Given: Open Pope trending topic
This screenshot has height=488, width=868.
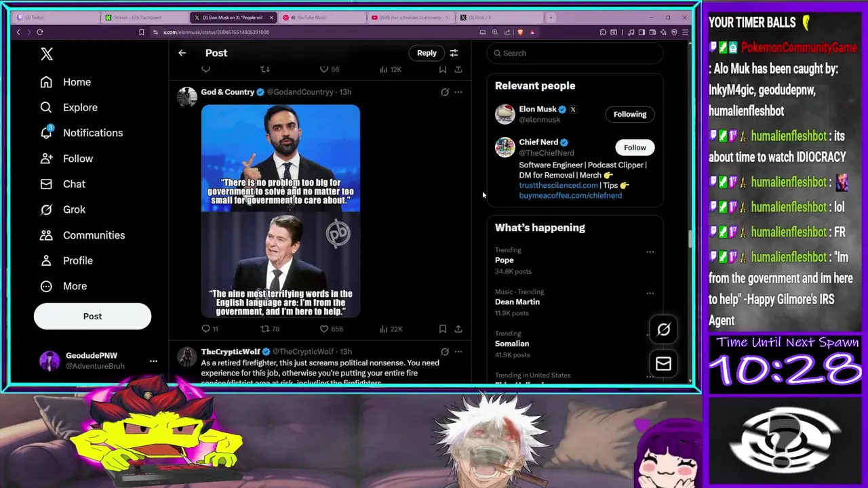Looking at the screenshot, I should pos(505,260).
